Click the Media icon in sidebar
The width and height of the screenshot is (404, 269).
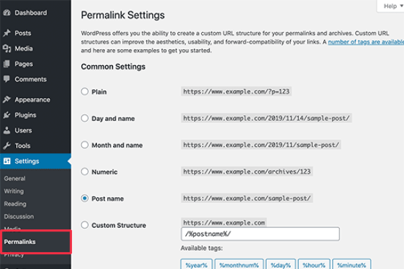tap(7, 48)
